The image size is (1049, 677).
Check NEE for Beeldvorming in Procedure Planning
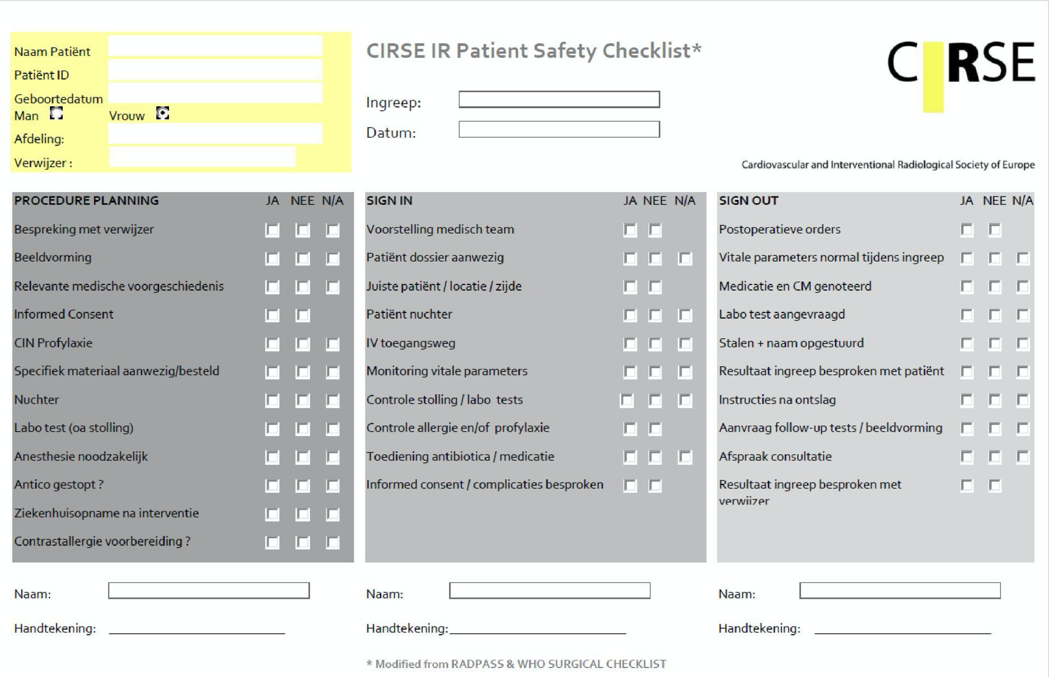(x=303, y=259)
